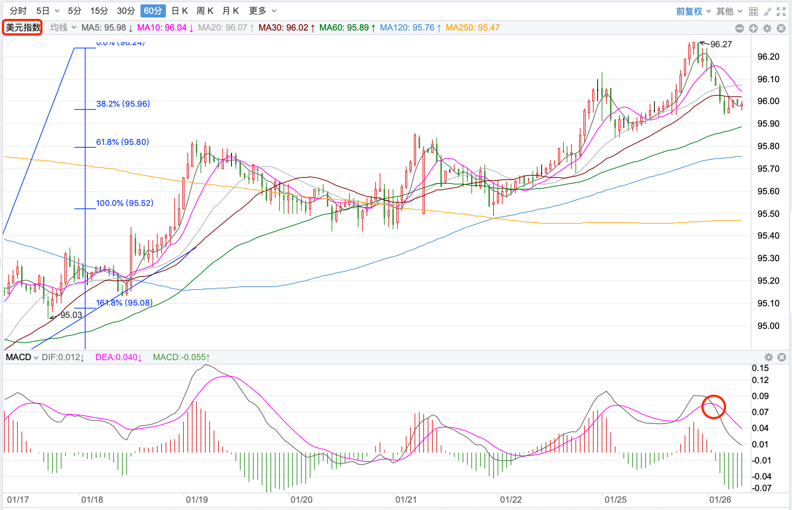Click the 美元指数 symbol name button

click(x=23, y=28)
